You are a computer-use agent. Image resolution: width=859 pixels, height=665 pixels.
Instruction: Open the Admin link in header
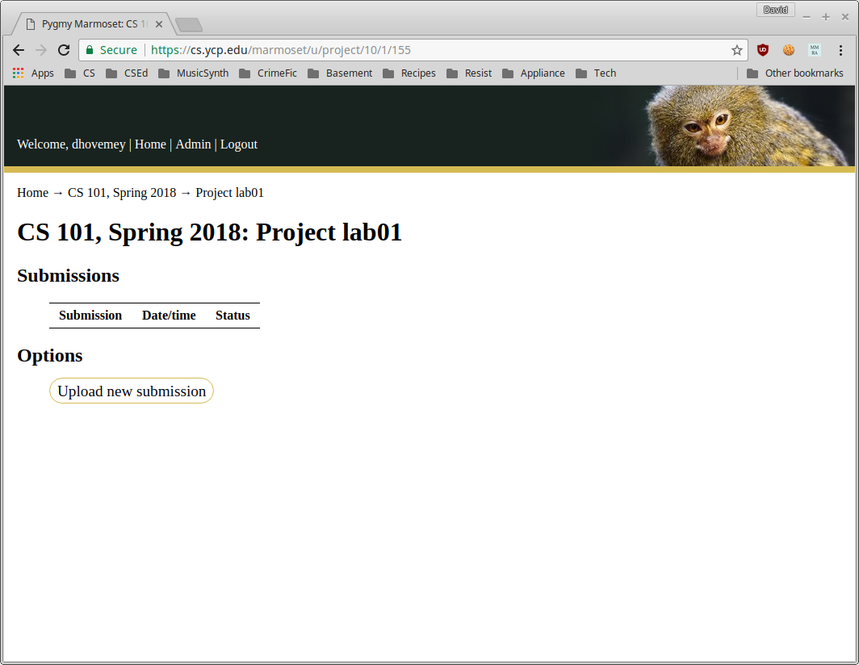click(x=193, y=144)
